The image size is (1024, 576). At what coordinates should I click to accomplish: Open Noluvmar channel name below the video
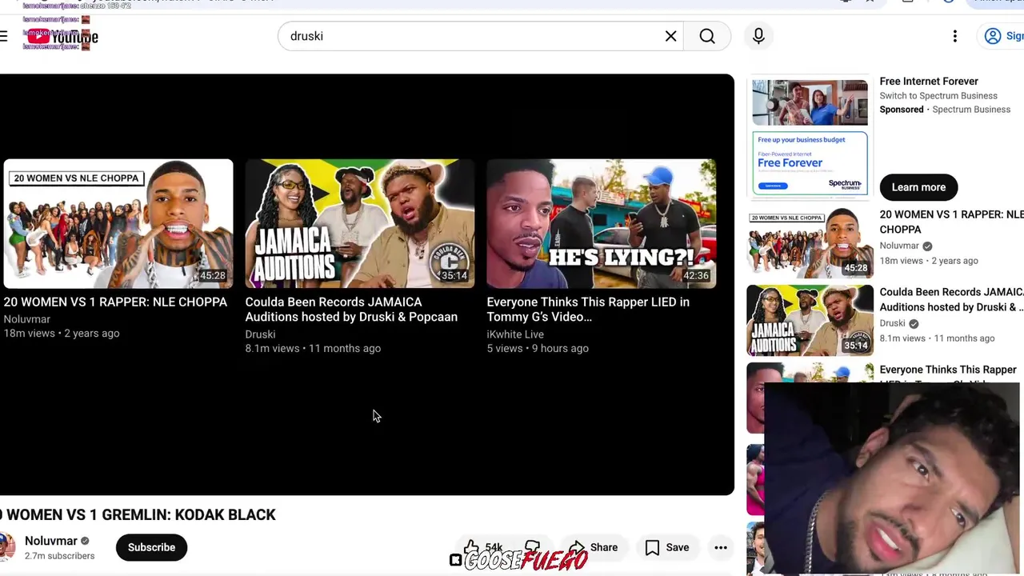coord(51,541)
